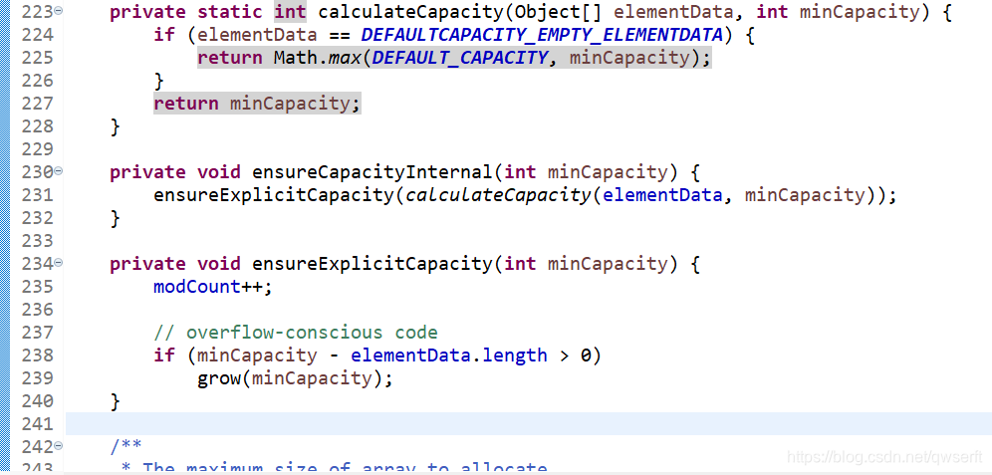
Task: Click the italic calculateCapacity call on line 231
Action: (x=498, y=195)
